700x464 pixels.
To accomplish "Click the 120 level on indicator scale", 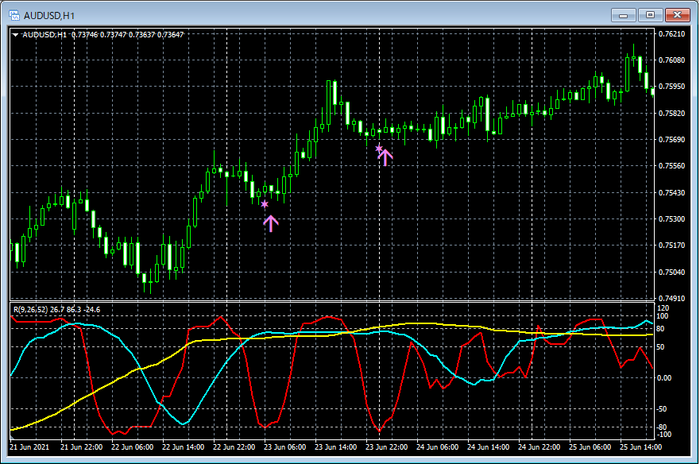I will (x=663, y=307).
